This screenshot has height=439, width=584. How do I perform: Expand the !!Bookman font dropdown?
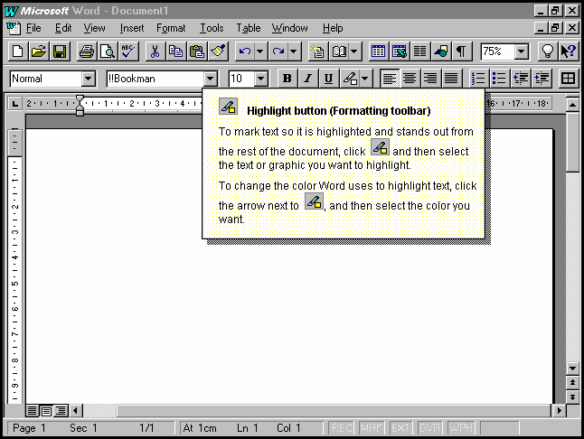point(210,79)
